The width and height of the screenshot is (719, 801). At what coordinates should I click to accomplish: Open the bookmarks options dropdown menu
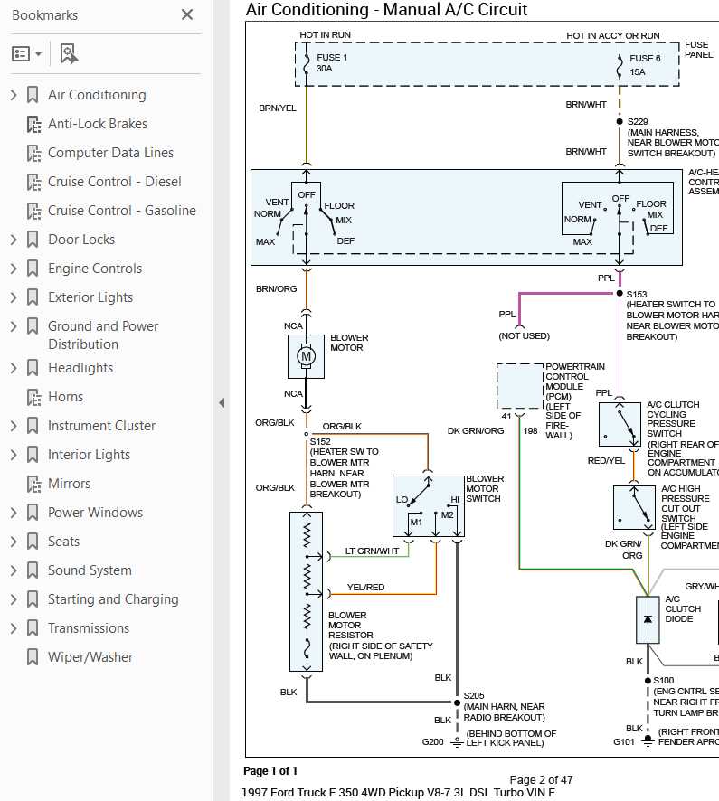(x=26, y=53)
